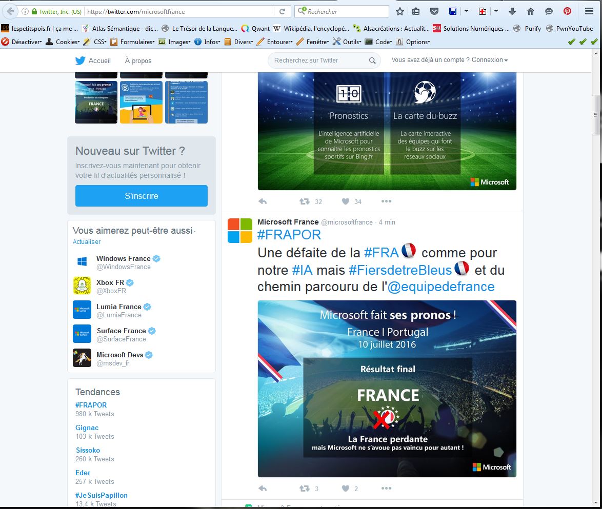Show bookmarks list icon in the toolbar
Screen dimensions: 602x509
coord(416,11)
